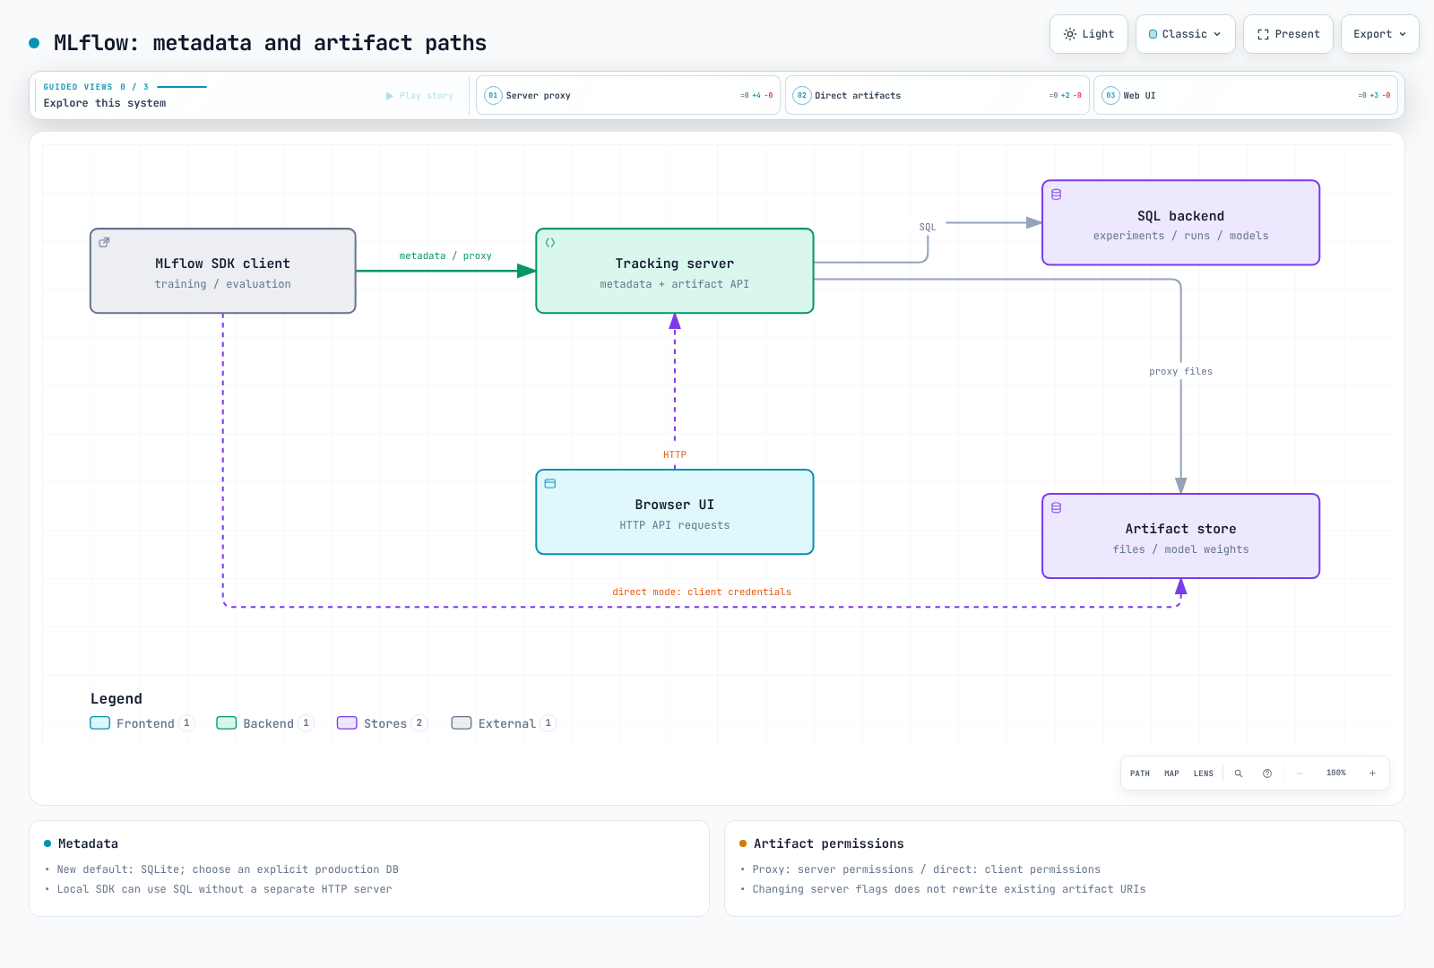
Task: Toggle the Light theme button
Action: pos(1089,34)
